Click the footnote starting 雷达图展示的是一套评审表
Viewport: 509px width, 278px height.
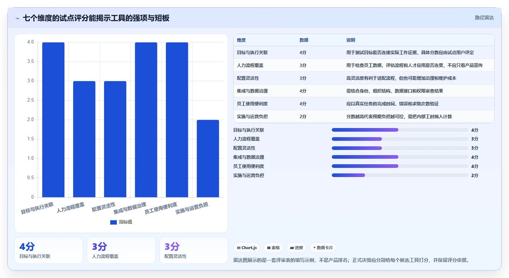click(351, 260)
